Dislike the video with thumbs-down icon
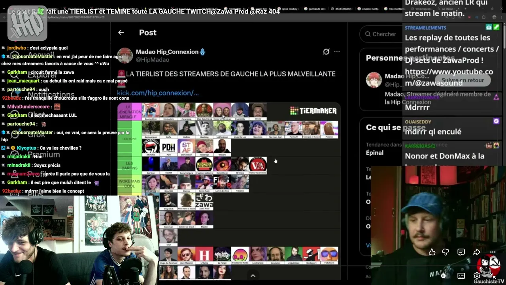 click(x=446, y=252)
